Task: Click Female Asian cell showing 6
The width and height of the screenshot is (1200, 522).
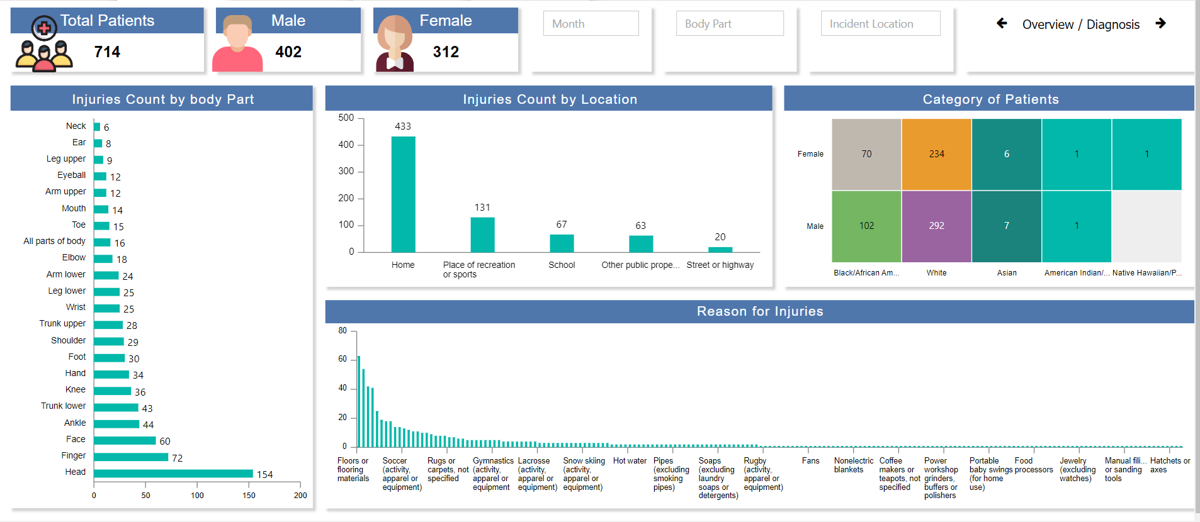Action: 1006,154
